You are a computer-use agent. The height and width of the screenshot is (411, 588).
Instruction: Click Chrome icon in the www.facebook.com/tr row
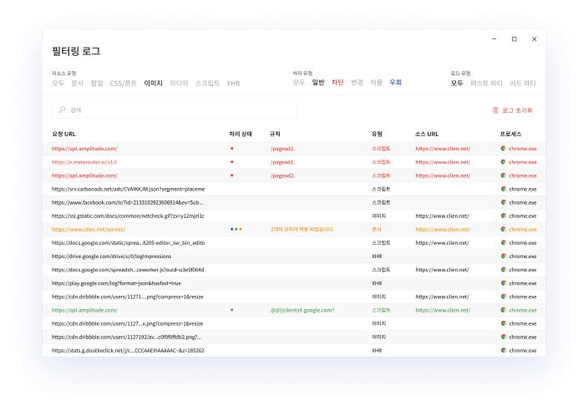click(504, 202)
